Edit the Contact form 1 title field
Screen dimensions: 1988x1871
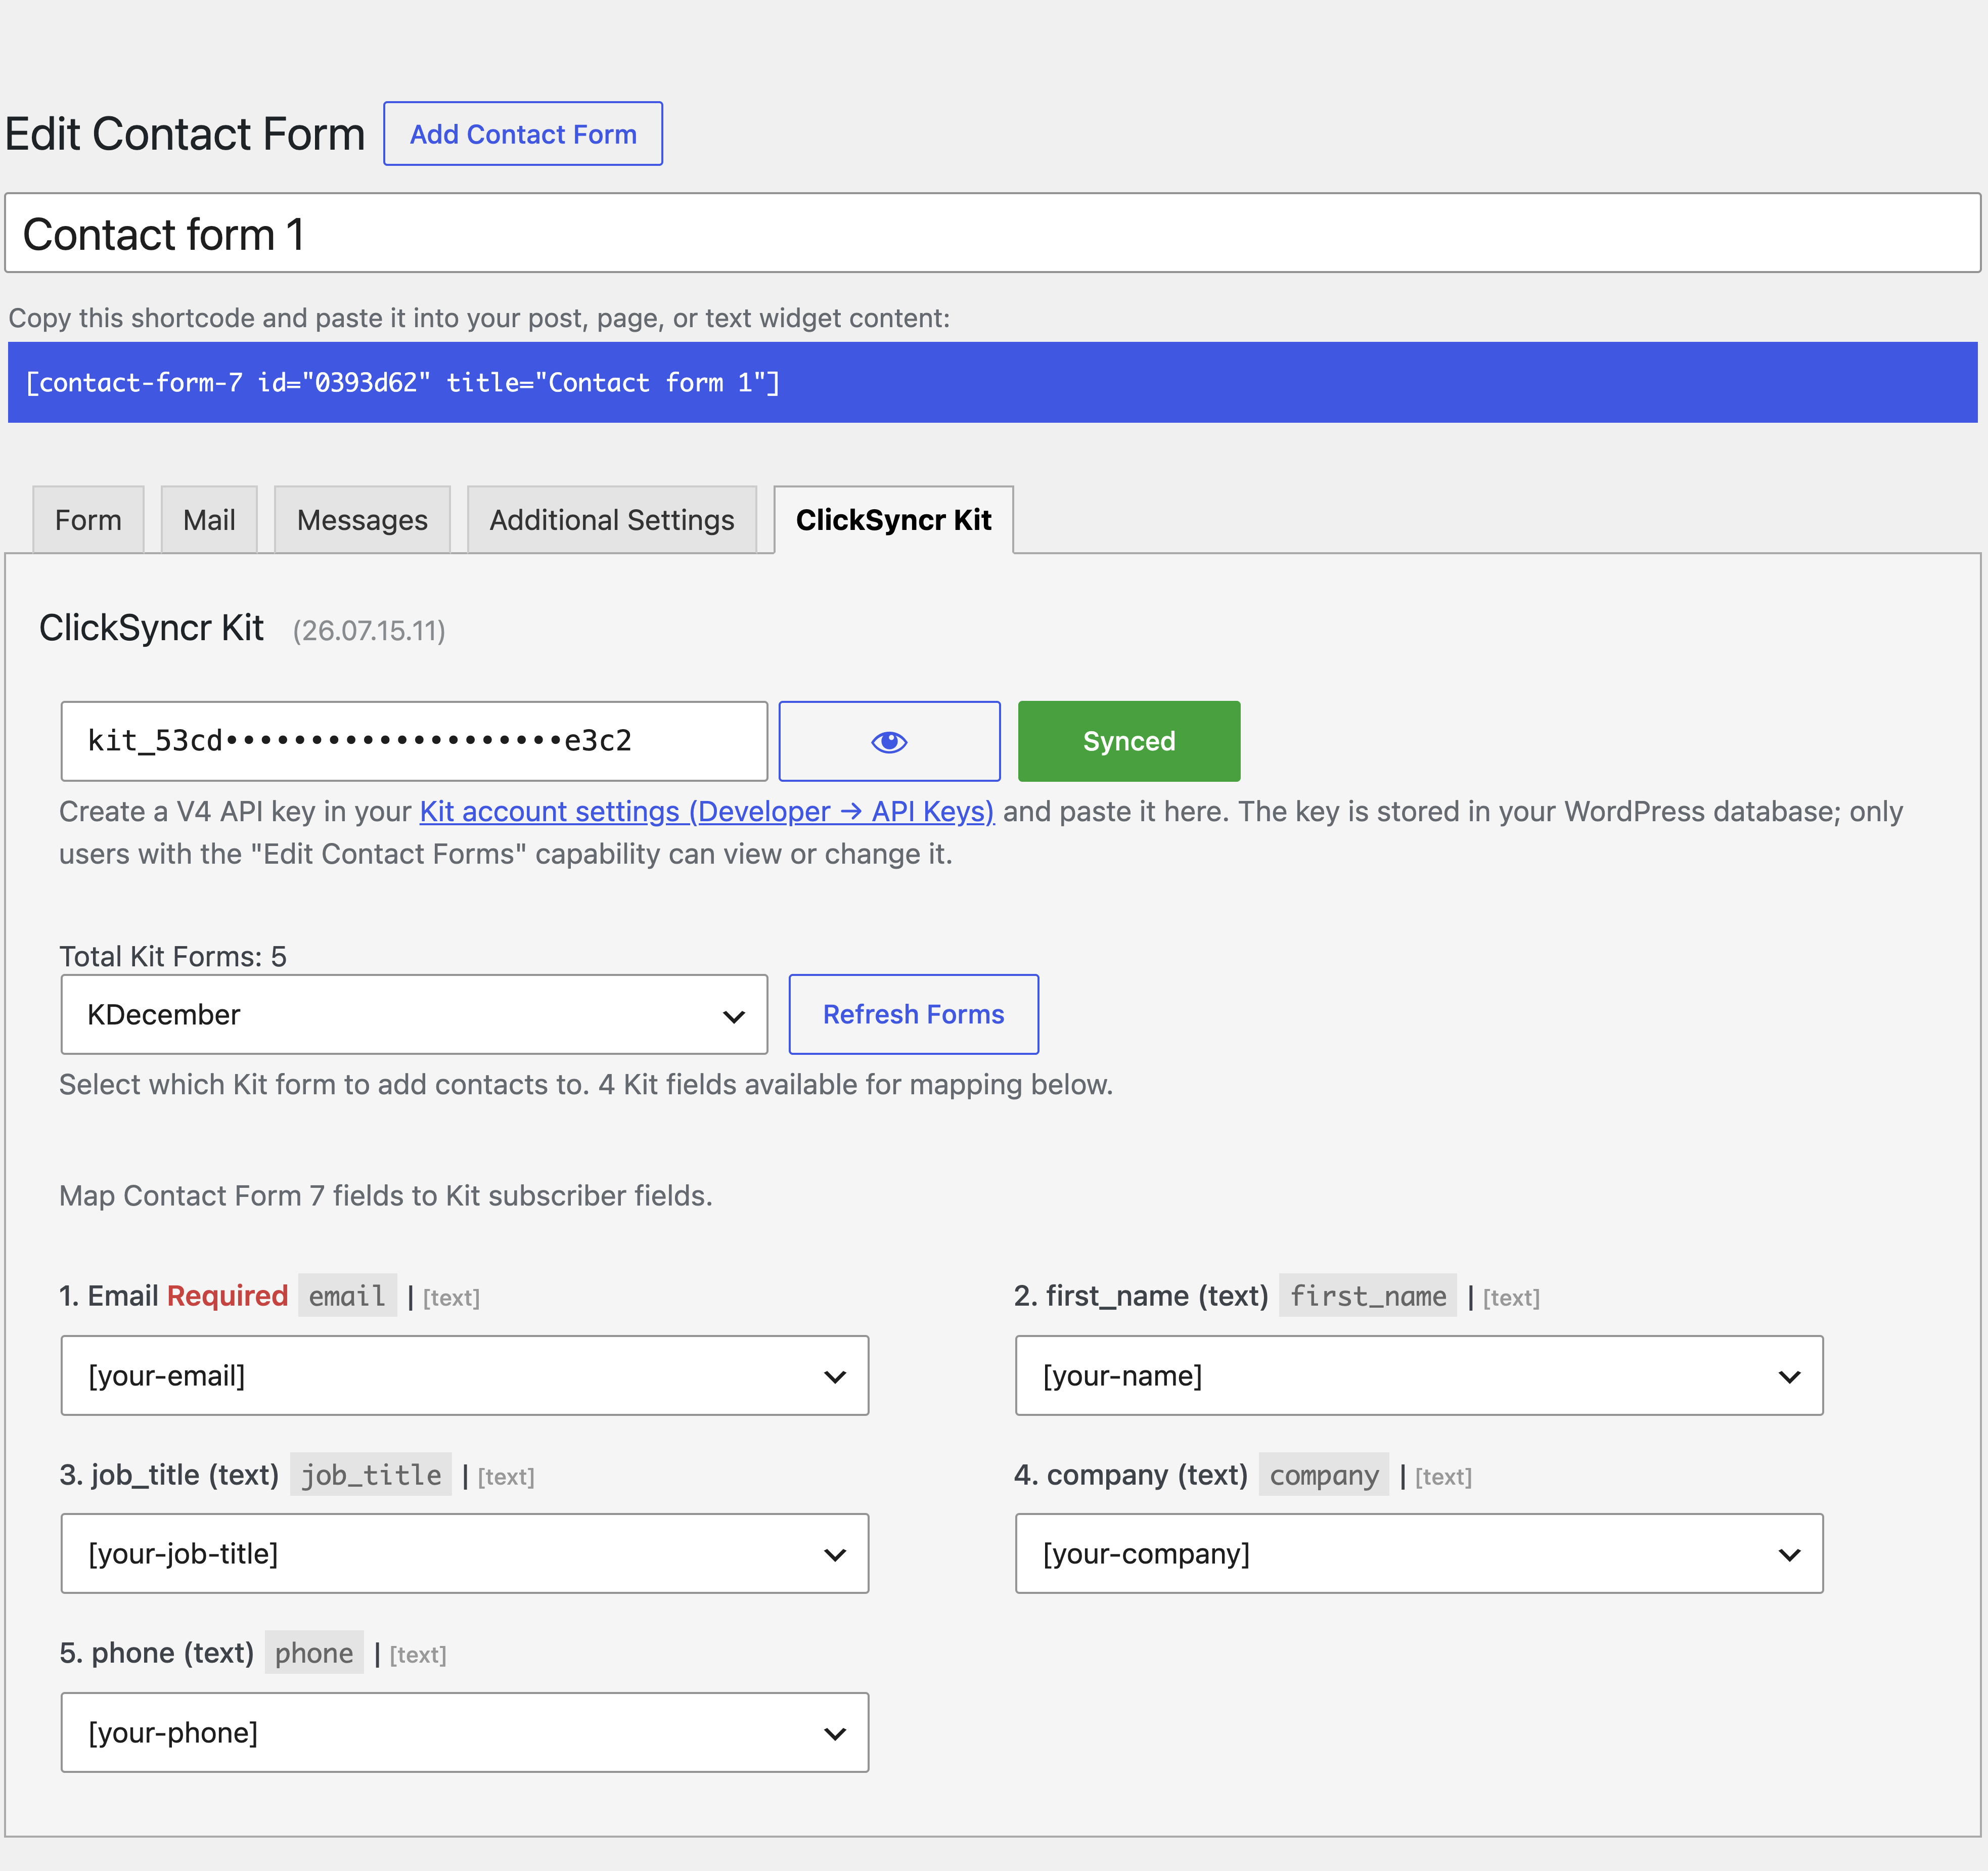993,233
